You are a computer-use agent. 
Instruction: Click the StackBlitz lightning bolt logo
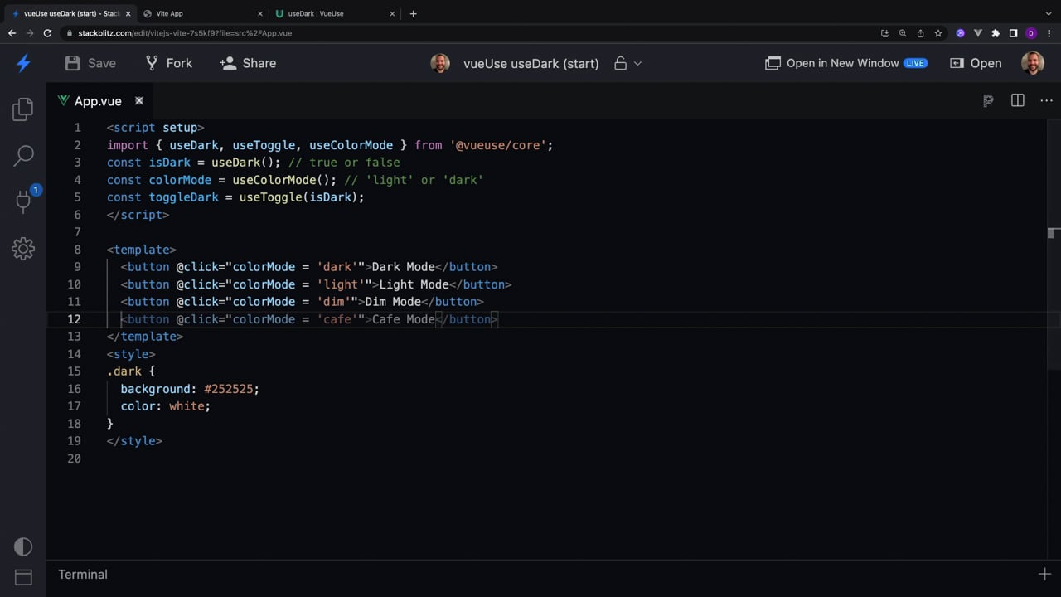click(23, 63)
